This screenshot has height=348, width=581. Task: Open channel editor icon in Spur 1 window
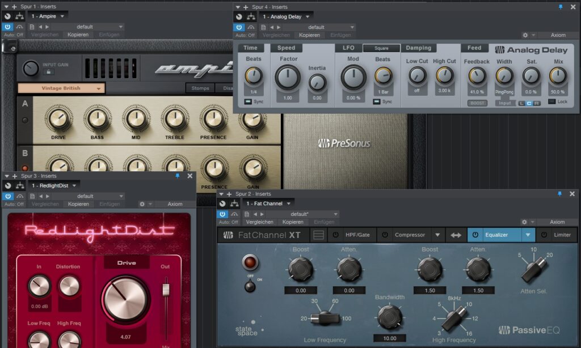tap(7, 16)
